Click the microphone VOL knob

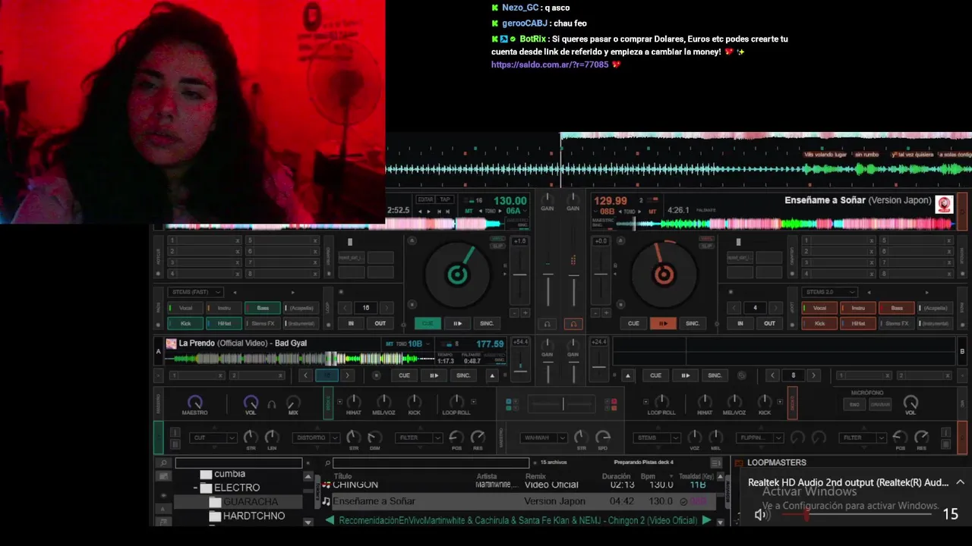(x=910, y=402)
